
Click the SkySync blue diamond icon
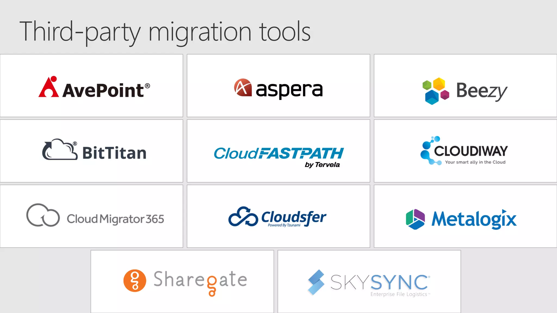316,282
